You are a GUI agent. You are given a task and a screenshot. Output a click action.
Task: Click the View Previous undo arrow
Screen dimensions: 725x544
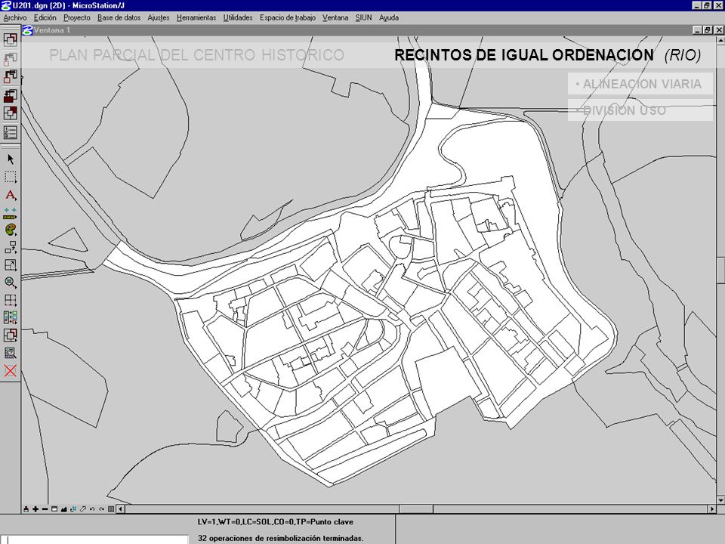pos(92,509)
